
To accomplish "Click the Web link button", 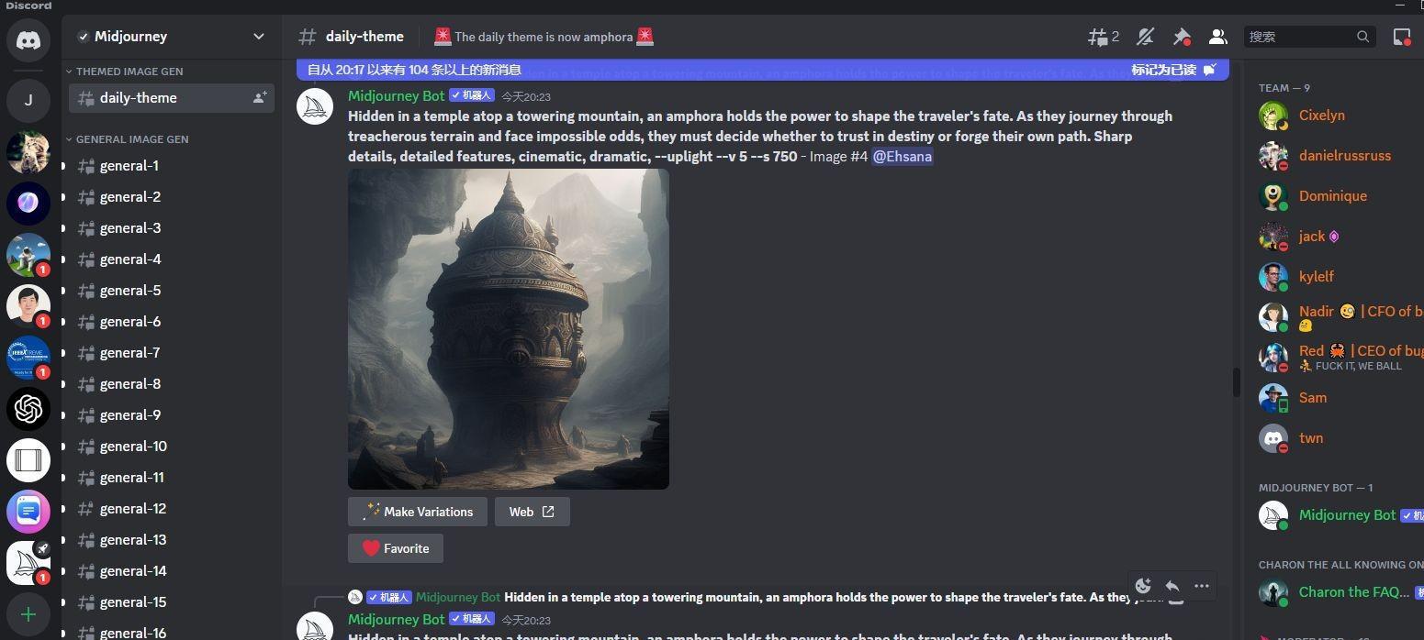I will tap(533, 512).
